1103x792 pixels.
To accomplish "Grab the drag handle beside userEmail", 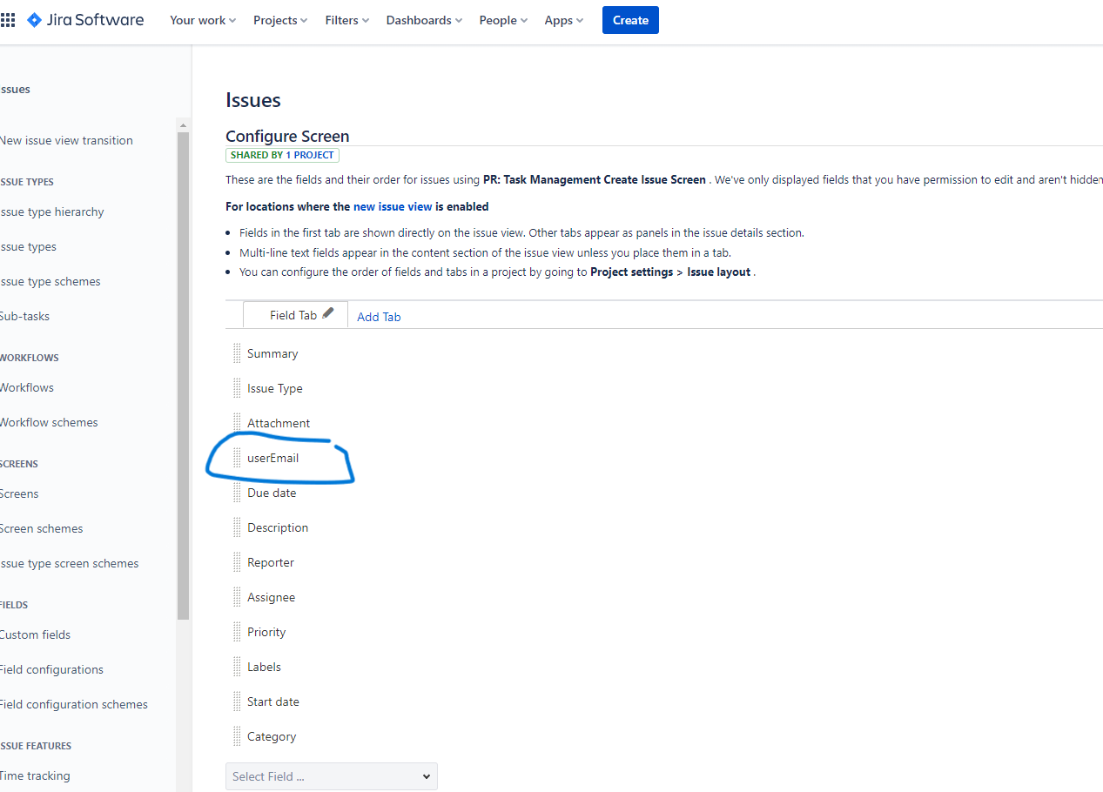I will (x=236, y=457).
